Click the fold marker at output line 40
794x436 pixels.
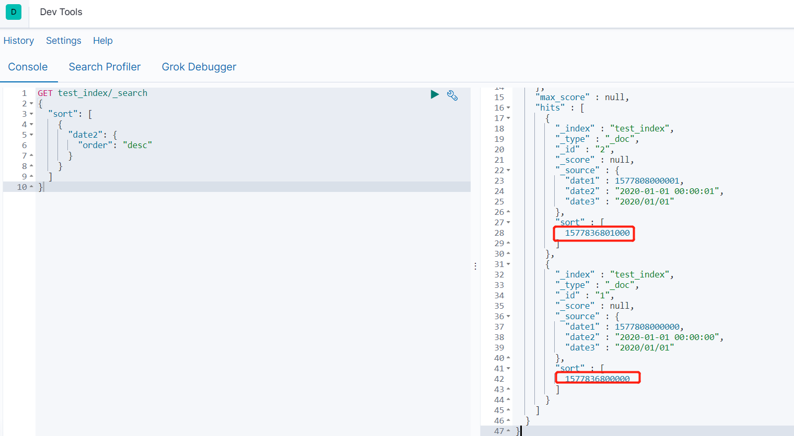click(508, 358)
